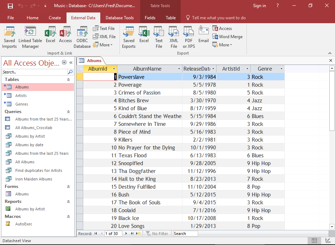The width and height of the screenshot is (335, 245).
Task: Import data from an Excel spreadsheet
Action: [x=50, y=37]
